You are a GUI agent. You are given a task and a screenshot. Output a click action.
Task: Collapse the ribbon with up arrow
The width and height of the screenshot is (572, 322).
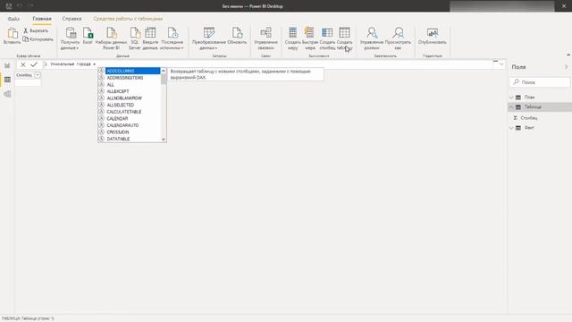568,55
